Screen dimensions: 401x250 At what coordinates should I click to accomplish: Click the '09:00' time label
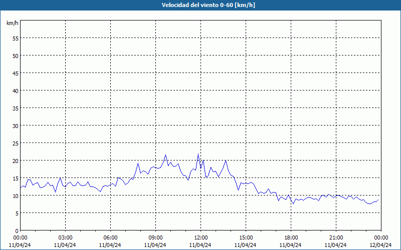pyautogui.click(x=155, y=238)
